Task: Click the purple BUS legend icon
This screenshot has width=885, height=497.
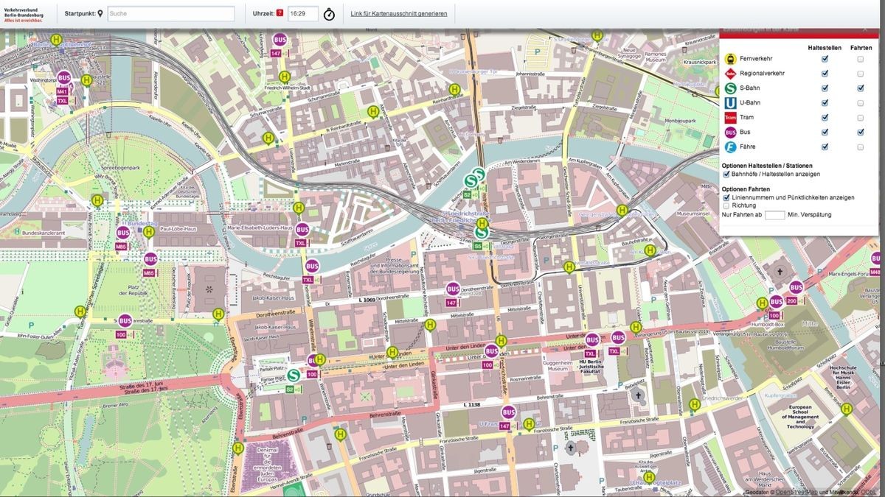Action: (x=731, y=132)
